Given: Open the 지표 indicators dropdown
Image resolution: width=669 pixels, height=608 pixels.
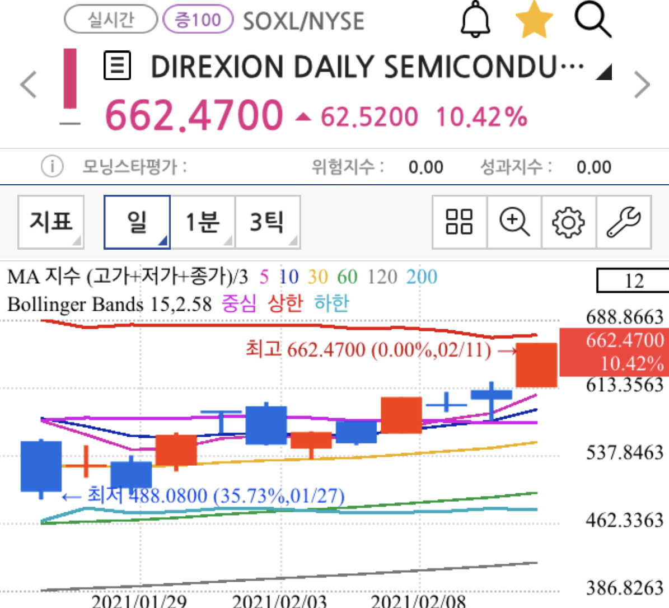Looking at the screenshot, I should (51, 222).
